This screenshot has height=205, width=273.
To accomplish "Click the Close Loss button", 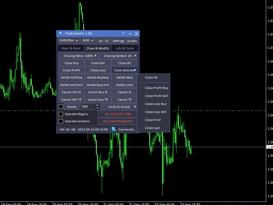I will pos(98,70).
